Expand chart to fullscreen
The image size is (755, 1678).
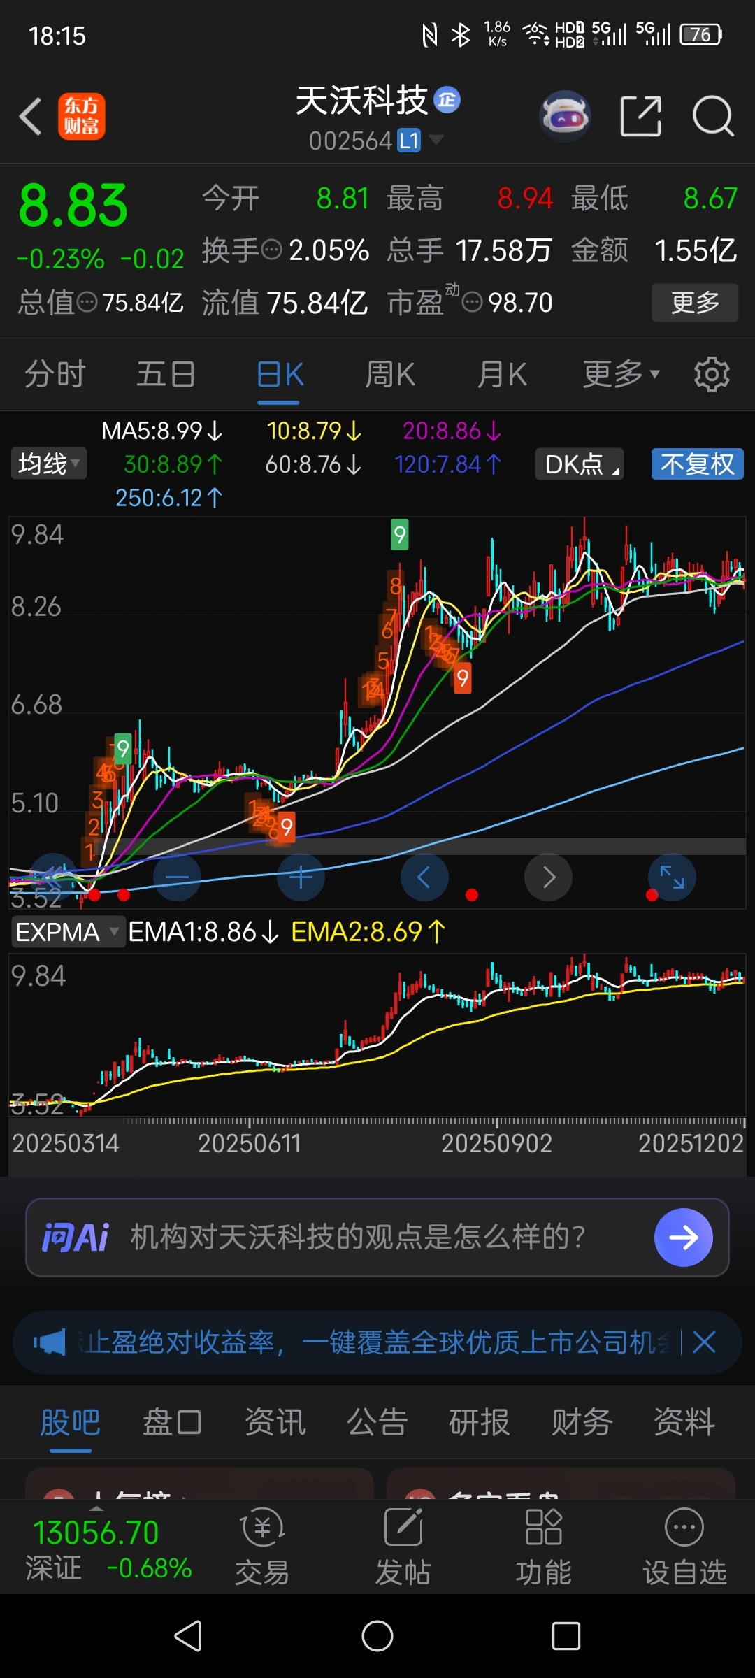672,877
